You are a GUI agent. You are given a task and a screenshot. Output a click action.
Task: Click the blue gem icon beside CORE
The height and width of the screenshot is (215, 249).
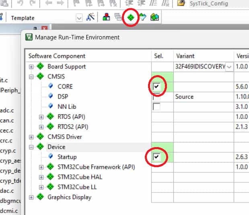pyautogui.click(x=51, y=86)
